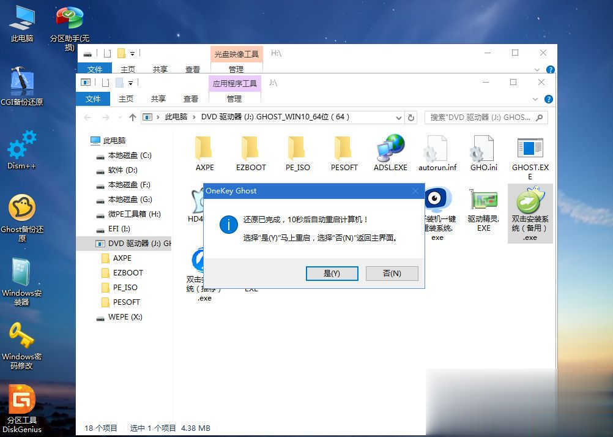
Task: Select autorun.inf file
Action: click(x=437, y=153)
